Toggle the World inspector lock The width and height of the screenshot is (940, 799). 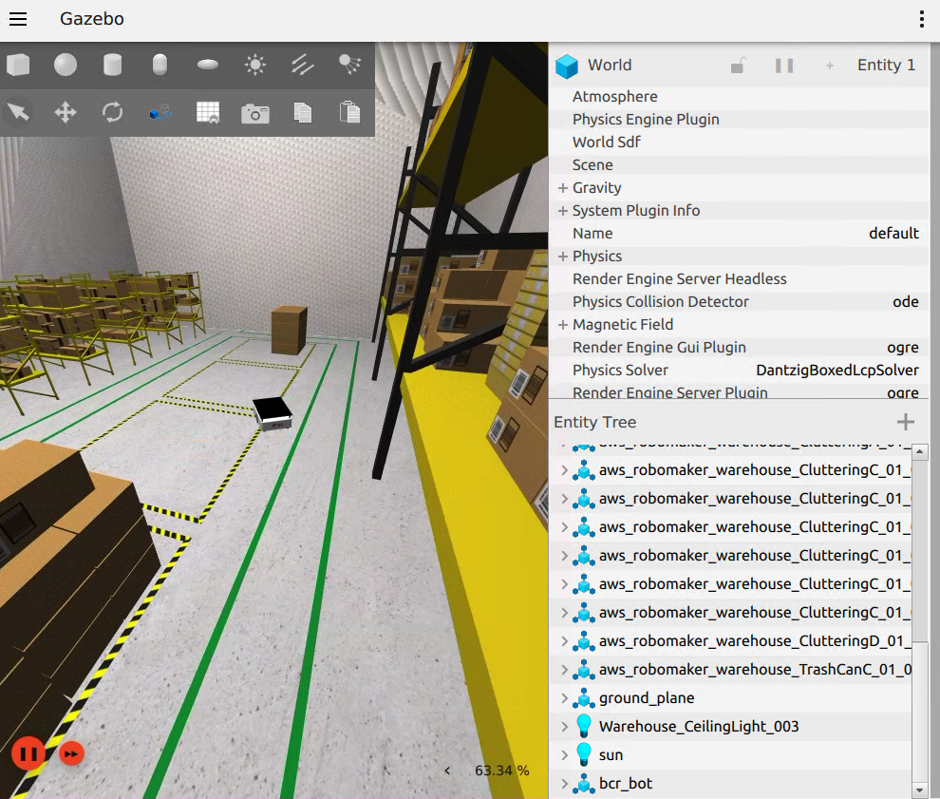pyautogui.click(x=738, y=66)
